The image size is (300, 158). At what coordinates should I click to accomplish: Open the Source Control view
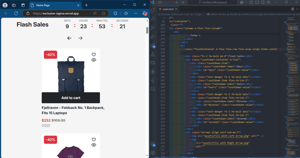[153, 28]
